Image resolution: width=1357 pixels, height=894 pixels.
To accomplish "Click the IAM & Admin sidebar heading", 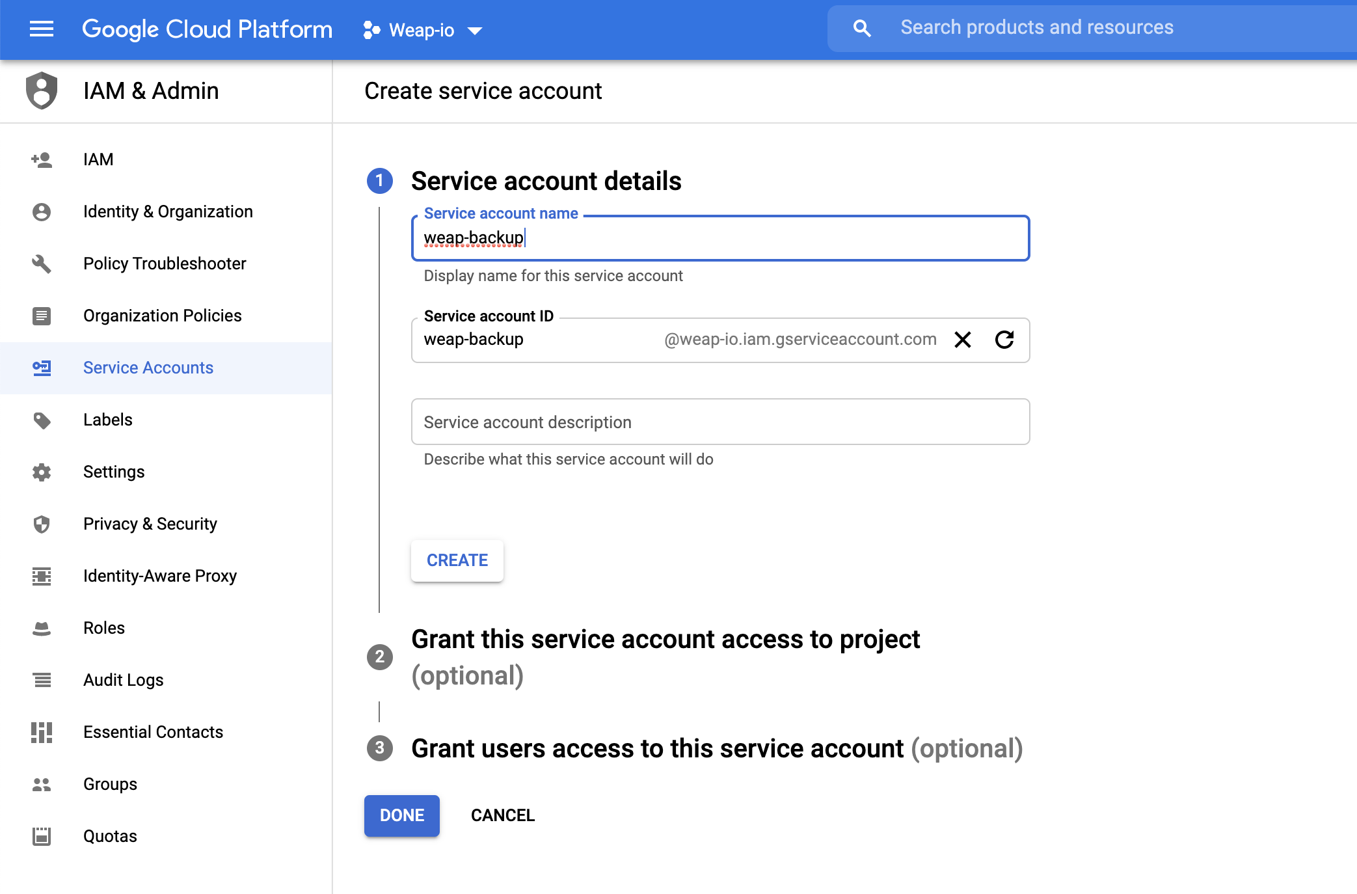I will (x=151, y=91).
